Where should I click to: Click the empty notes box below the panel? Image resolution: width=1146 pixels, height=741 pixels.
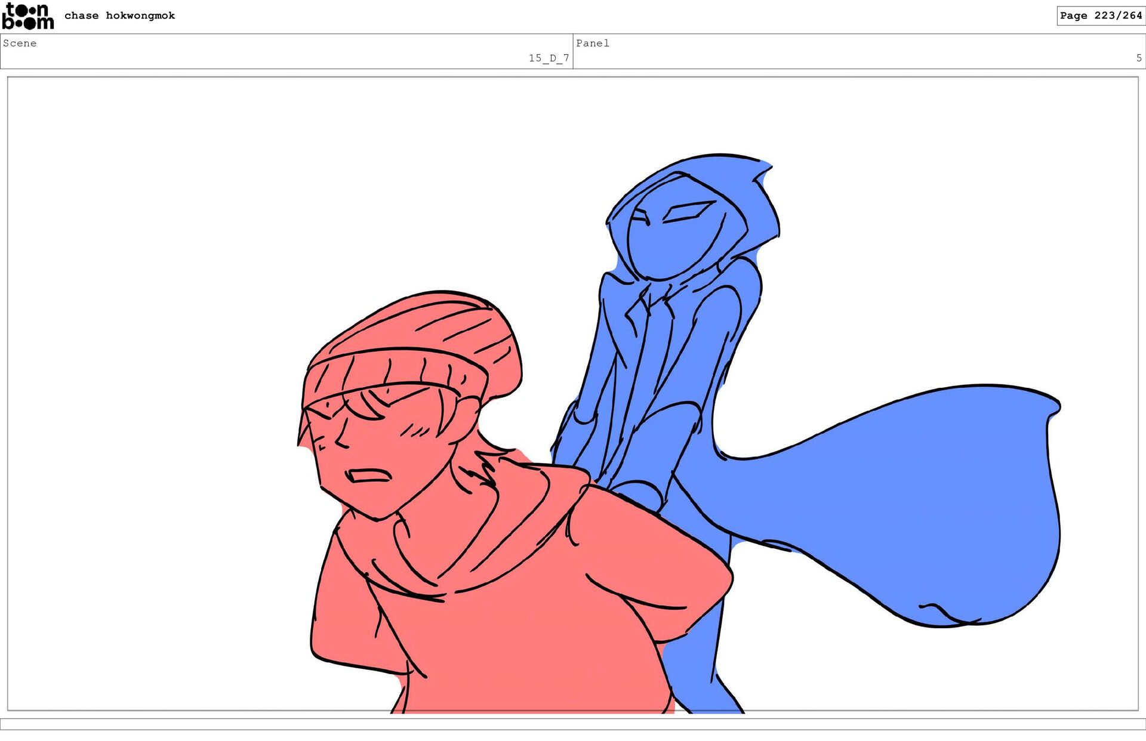(x=573, y=724)
